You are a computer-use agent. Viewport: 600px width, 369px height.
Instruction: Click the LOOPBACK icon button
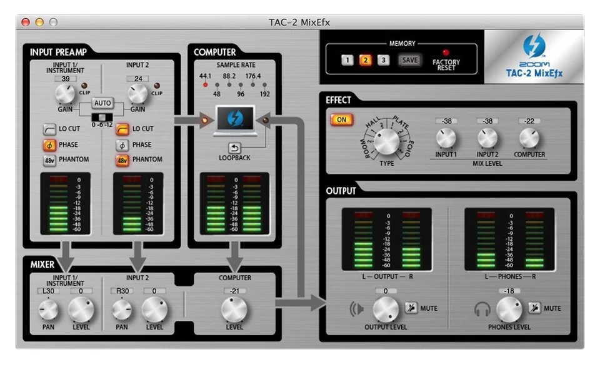click(234, 148)
